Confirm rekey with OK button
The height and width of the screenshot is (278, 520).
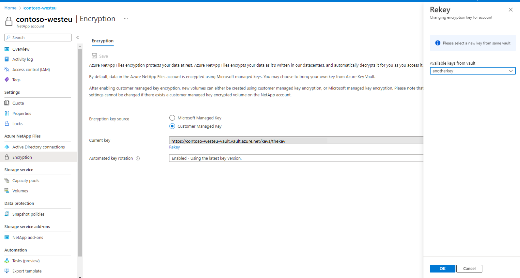coord(442,269)
